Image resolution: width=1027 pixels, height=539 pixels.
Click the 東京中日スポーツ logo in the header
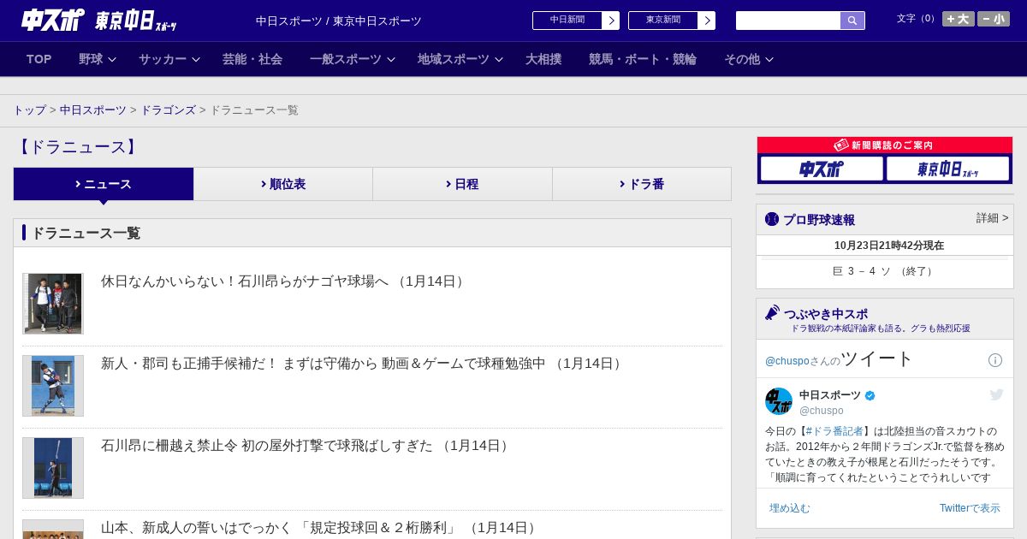coord(135,21)
